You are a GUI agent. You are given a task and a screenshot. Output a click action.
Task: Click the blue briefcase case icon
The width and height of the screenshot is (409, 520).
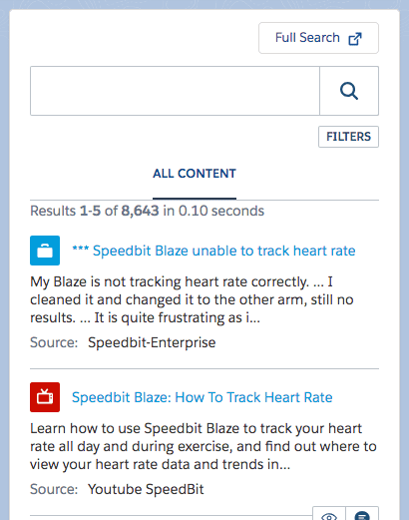(x=45, y=251)
